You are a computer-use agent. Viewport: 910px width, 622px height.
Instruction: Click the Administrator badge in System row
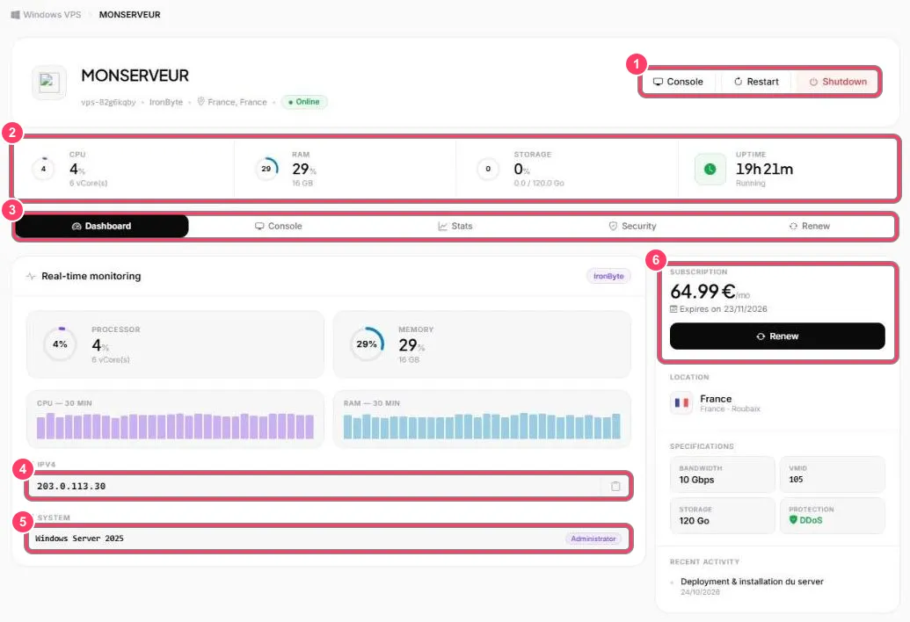(593, 539)
